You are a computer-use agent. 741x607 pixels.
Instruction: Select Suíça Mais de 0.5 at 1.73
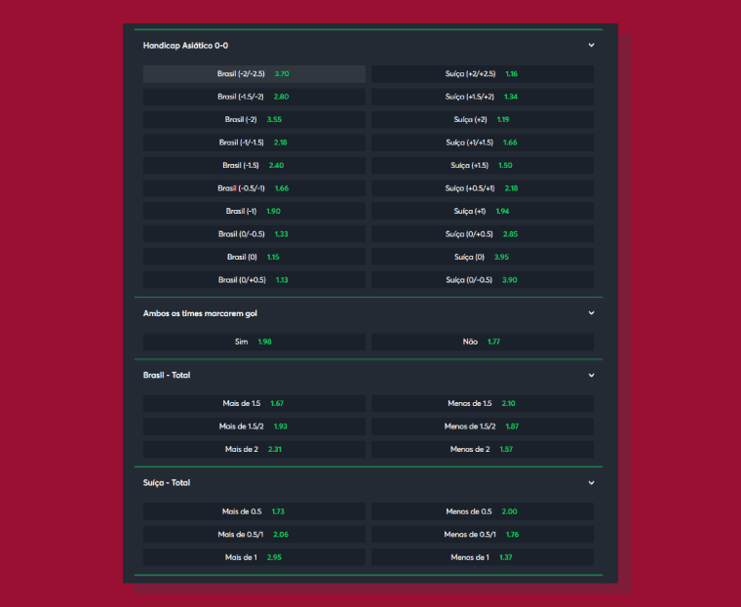tap(254, 511)
